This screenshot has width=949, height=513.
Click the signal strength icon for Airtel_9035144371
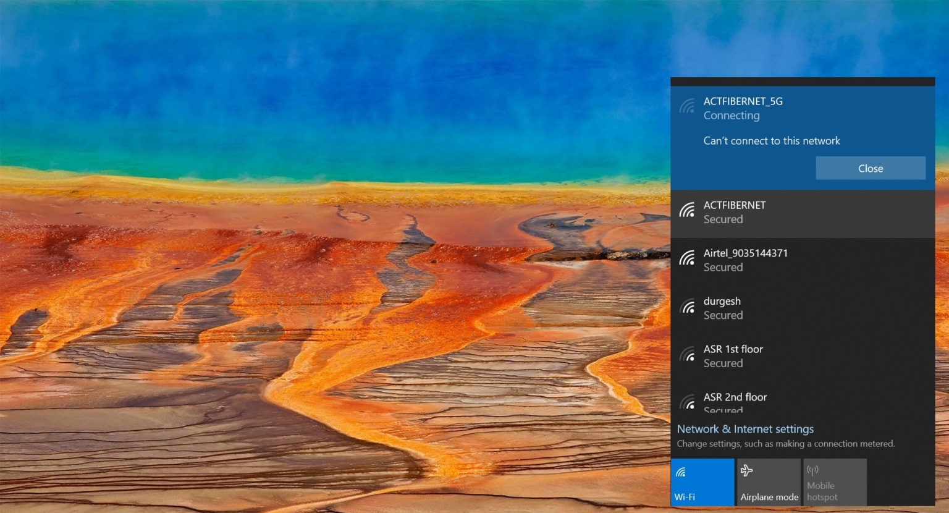click(687, 258)
